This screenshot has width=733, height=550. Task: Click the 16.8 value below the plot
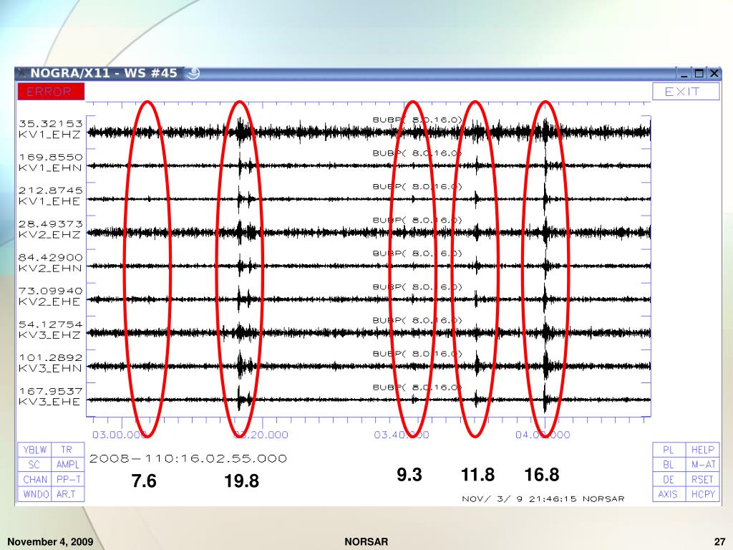click(542, 475)
